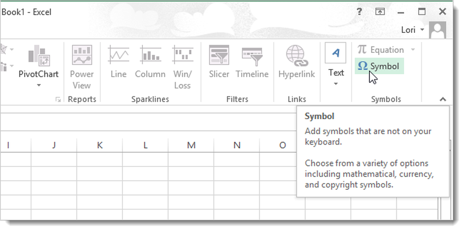The height and width of the screenshot is (231, 464).
Task: Select column O header
Action: click(283, 145)
